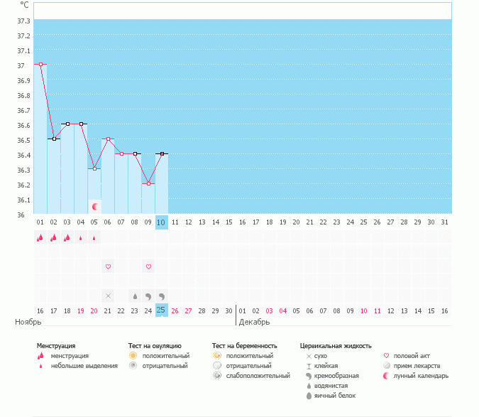The width and height of the screenshot is (479, 417).
Task: Click the menstruation icon under day 01
Action: click(x=40, y=239)
